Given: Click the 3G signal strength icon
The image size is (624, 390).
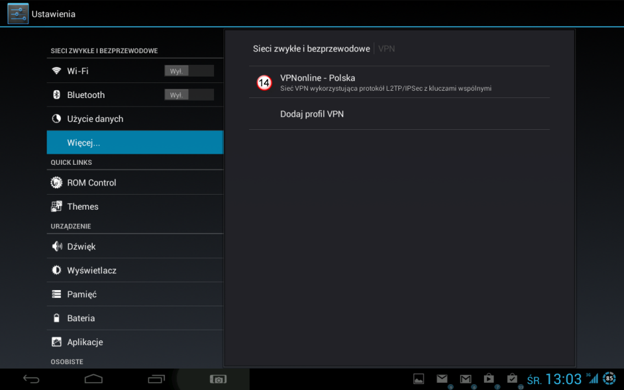Looking at the screenshot, I should coord(592,378).
